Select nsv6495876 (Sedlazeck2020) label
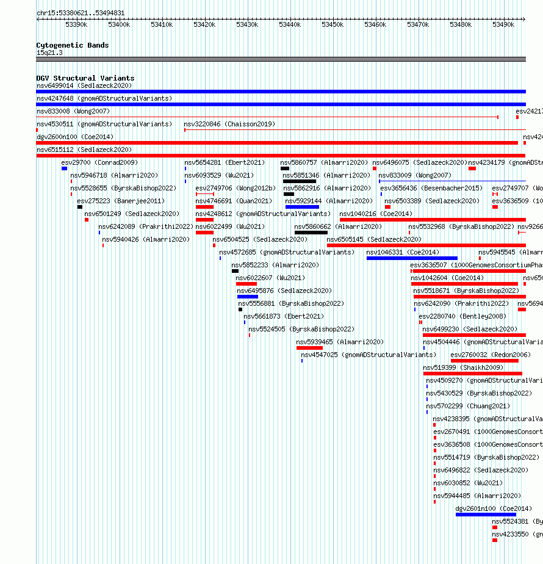 click(284, 291)
